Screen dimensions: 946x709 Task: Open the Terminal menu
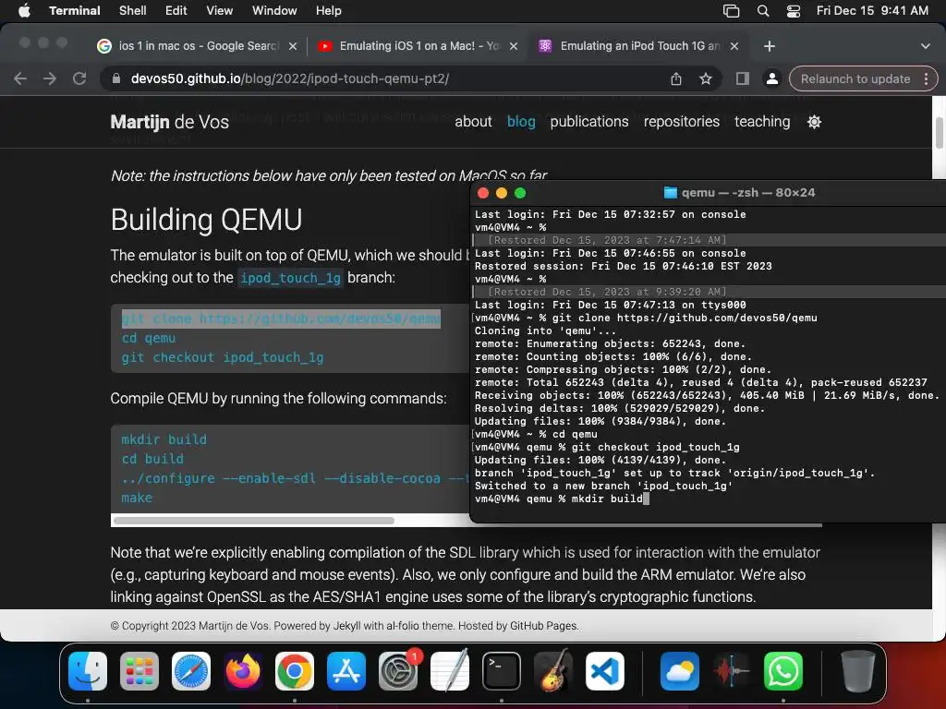click(x=75, y=10)
